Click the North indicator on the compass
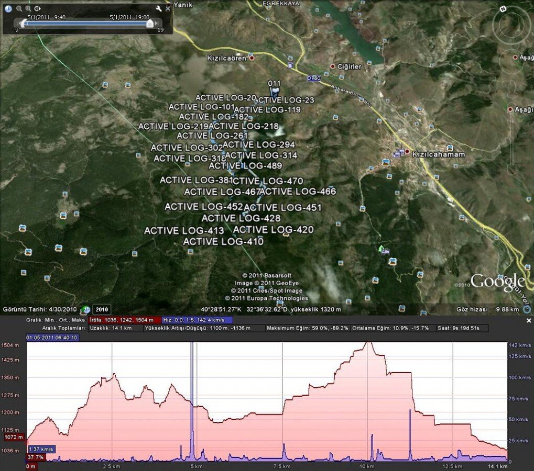Screen dimensions: 534x471 pyautogui.click(x=503, y=9)
